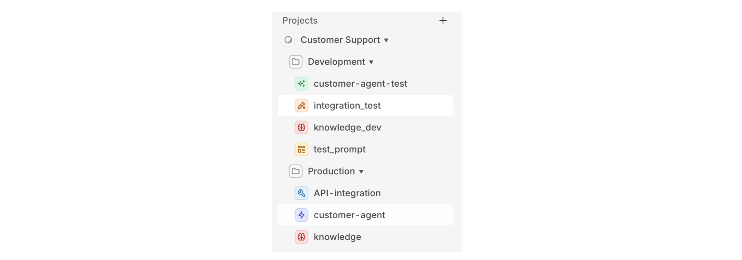Select the integration_test entry
Screen dimensions: 742x260
tap(347, 106)
